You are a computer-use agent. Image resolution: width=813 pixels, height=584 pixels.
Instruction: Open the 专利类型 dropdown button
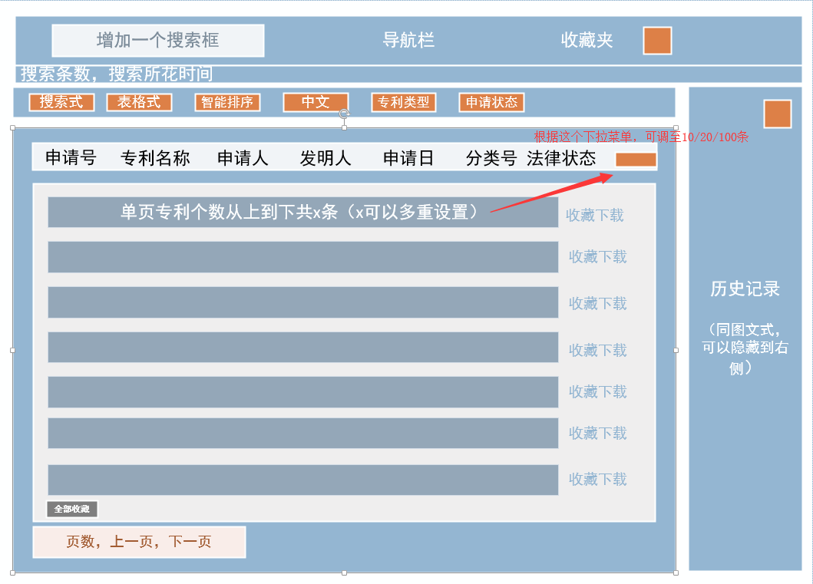(403, 102)
